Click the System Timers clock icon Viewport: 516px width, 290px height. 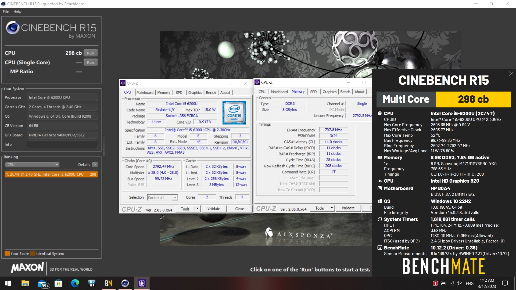[x=380, y=219]
